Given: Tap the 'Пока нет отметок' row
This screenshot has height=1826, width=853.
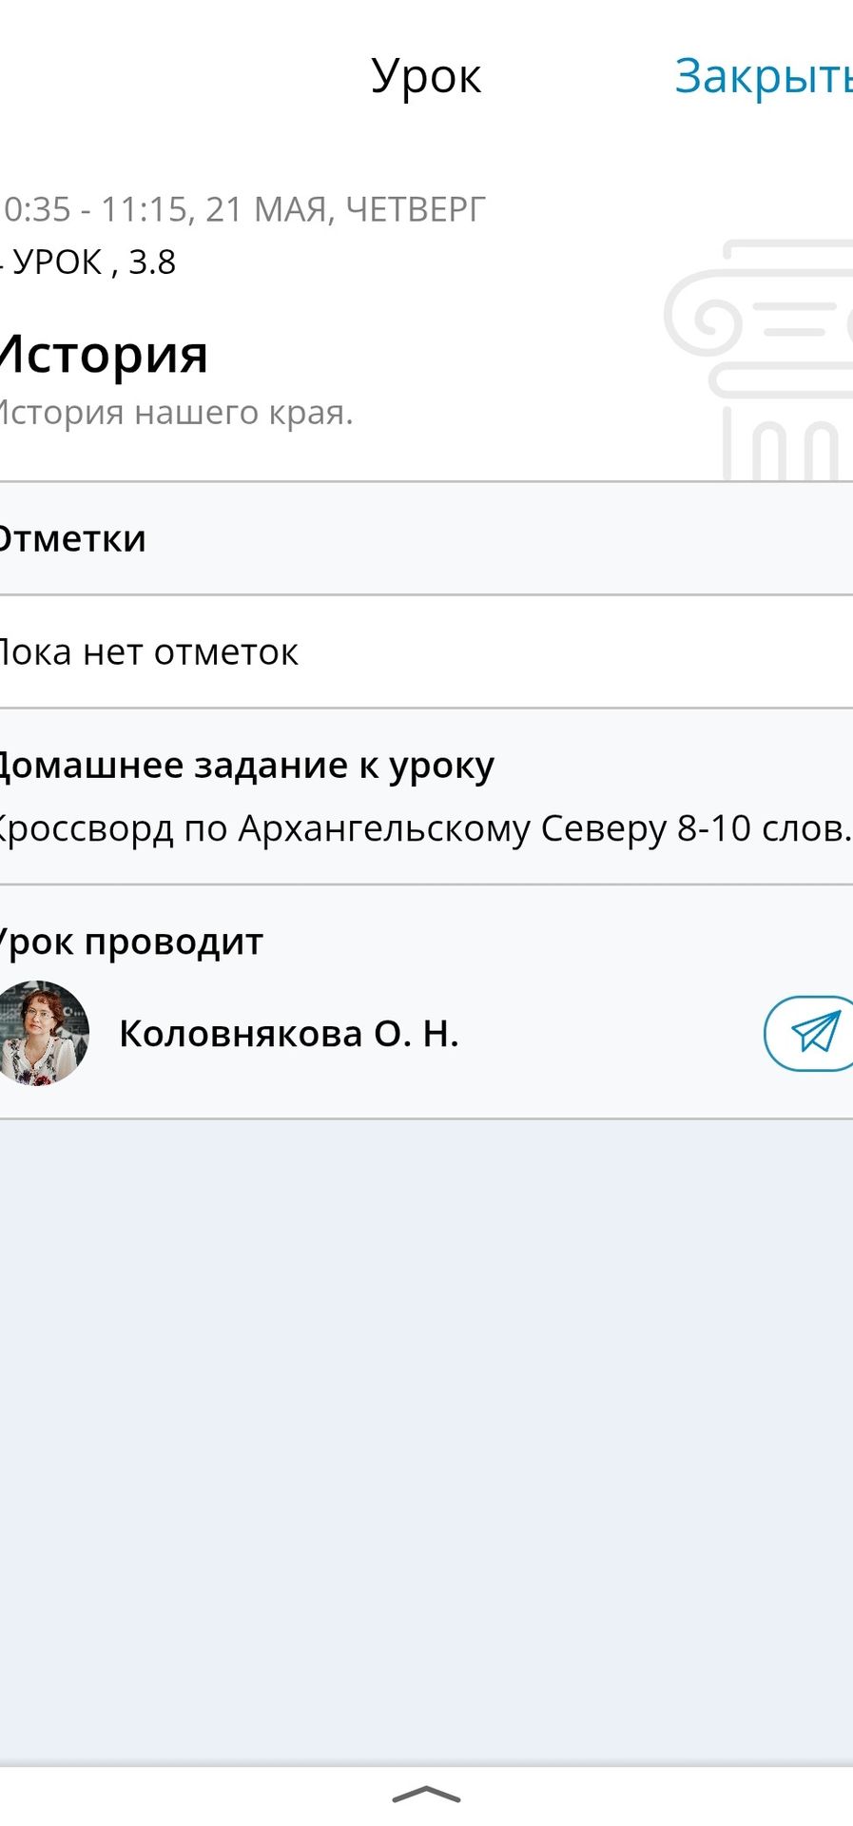Looking at the screenshot, I should point(426,652).
